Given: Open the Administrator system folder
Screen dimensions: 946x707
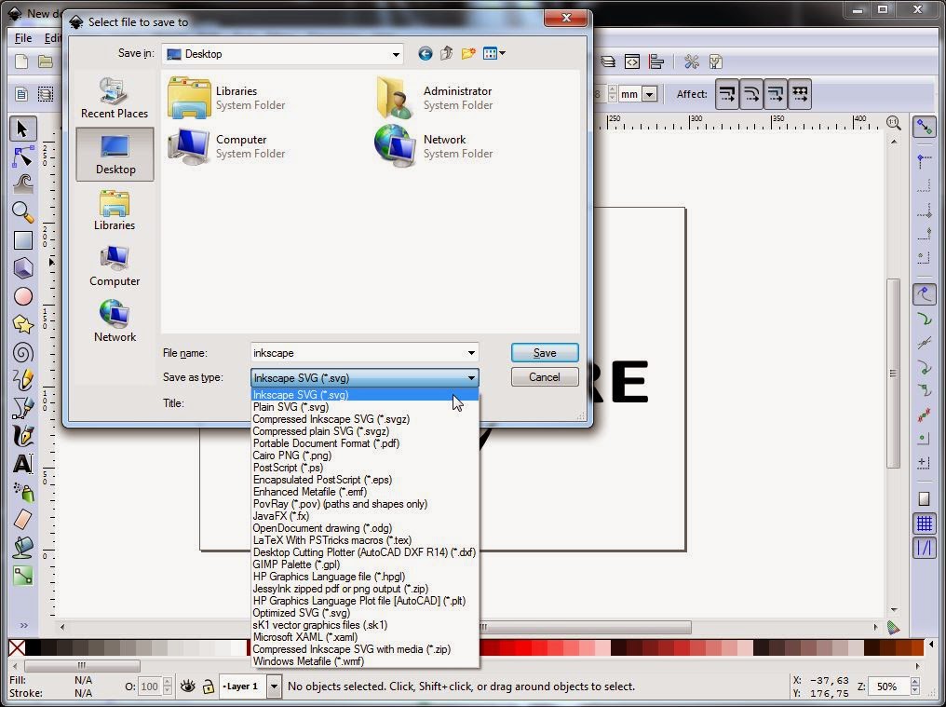Looking at the screenshot, I should tap(436, 98).
